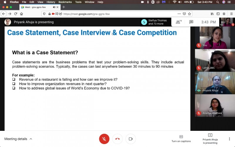Open Spotlight search
The width and height of the screenshot is (235, 147).
click(218, 2)
